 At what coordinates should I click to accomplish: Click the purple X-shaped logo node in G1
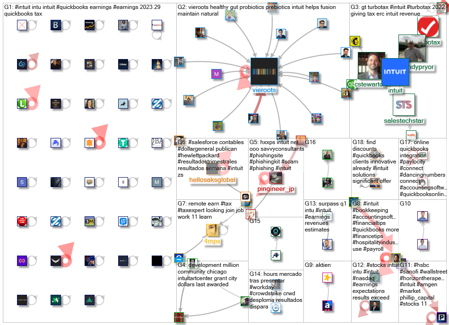[x=22, y=261]
